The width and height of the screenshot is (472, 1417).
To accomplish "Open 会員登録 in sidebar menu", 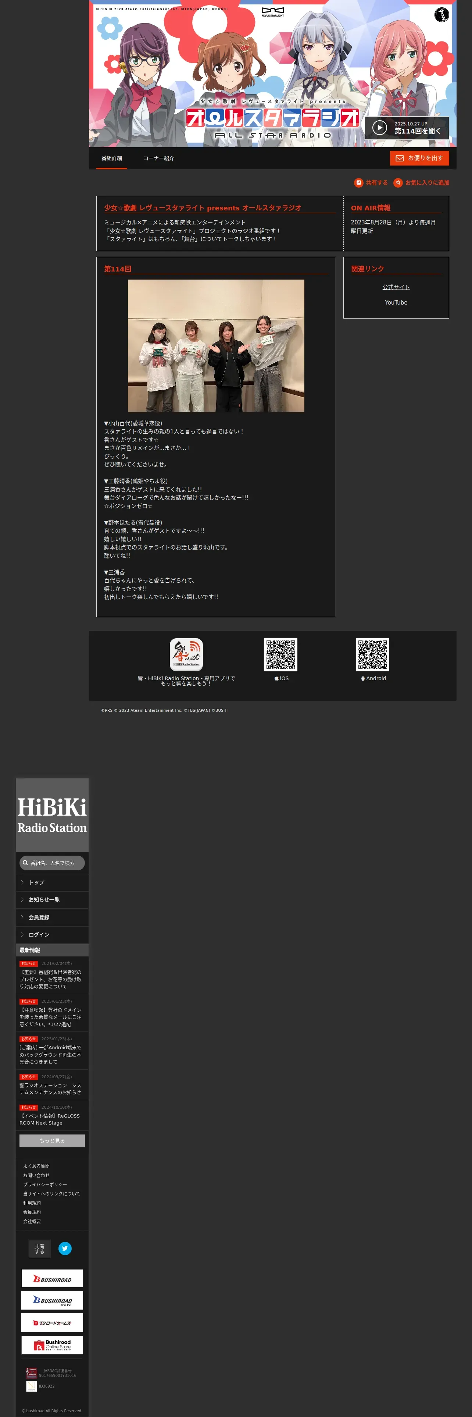I will (52, 917).
